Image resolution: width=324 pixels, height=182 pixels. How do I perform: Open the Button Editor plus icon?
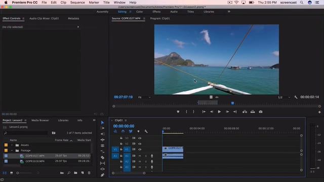[x=319, y=112]
